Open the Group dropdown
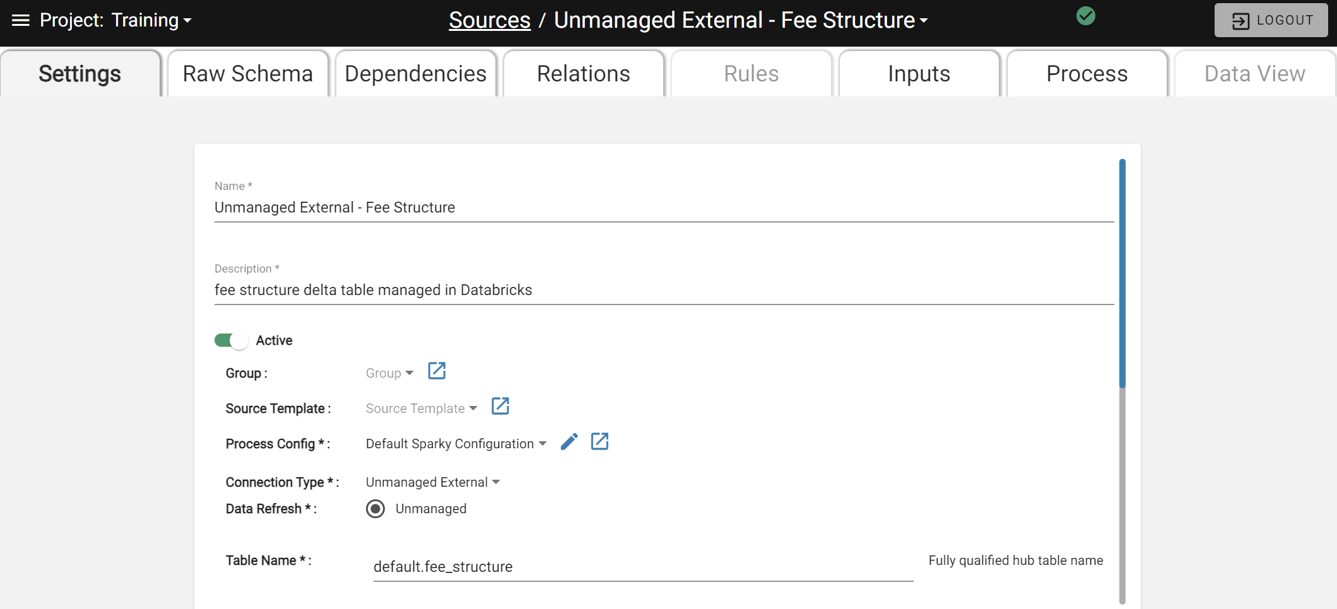The image size is (1337, 609). click(x=389, y=373)
